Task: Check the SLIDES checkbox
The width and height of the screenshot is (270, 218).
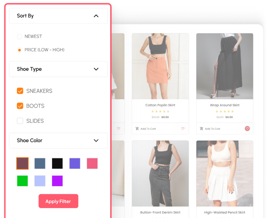Action: point(20,121)
